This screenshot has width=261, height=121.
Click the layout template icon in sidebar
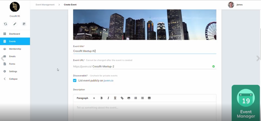(x=24, y=24)
